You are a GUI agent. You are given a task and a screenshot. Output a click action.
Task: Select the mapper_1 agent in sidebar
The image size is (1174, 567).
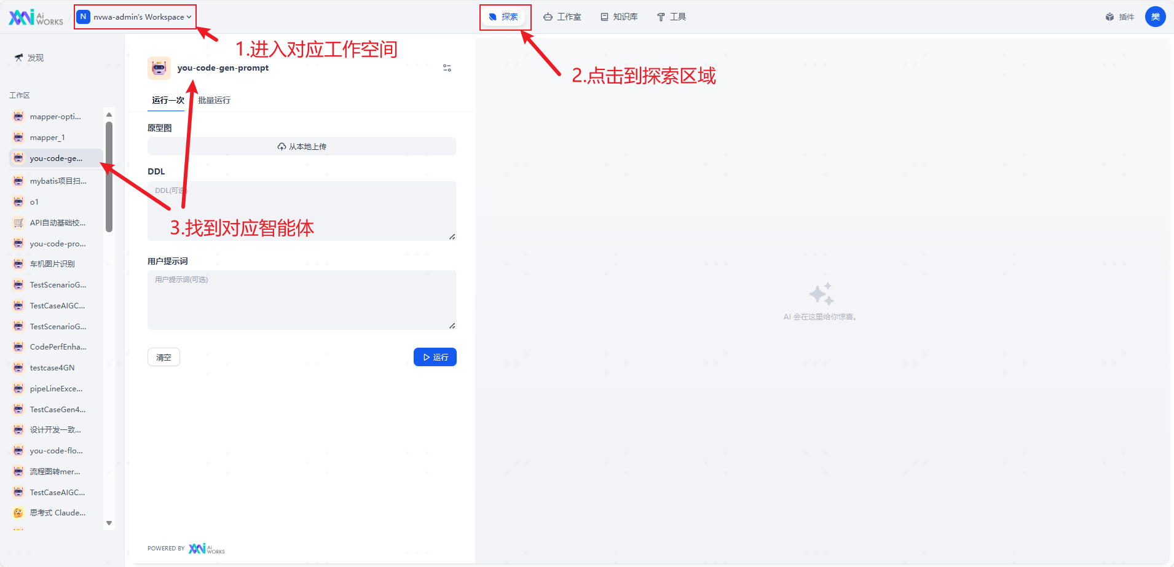click(x=49, y=137)
